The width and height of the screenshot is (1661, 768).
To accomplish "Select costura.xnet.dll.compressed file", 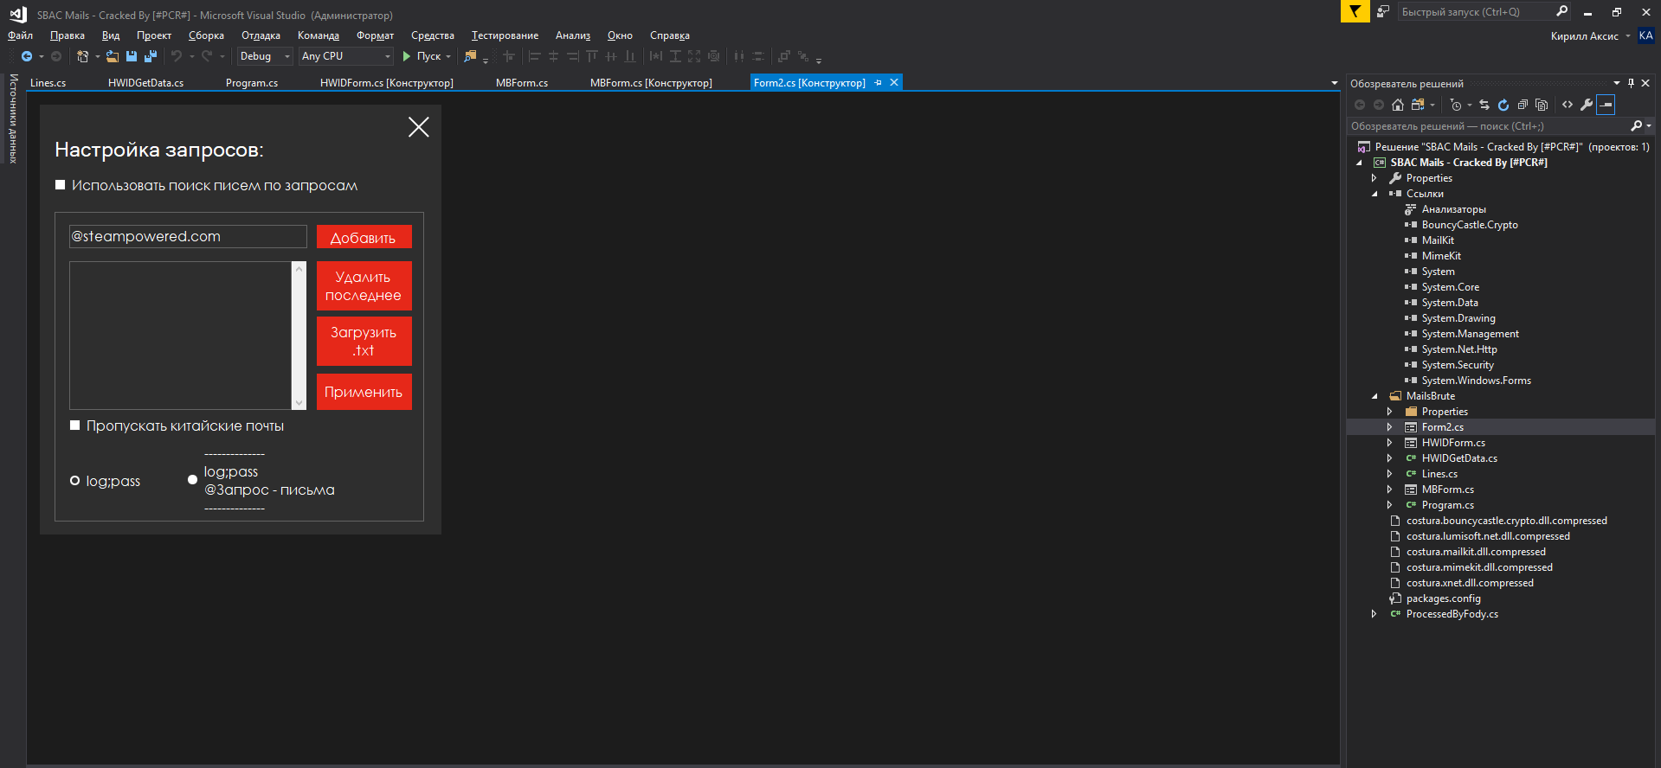I will [1470, 583].
